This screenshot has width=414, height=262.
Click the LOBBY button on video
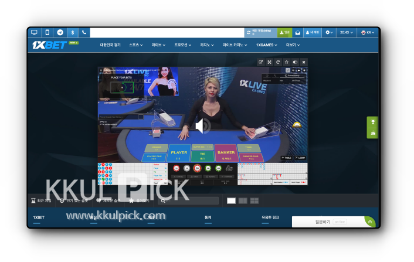pyautogui.click(x=300, y=158)
